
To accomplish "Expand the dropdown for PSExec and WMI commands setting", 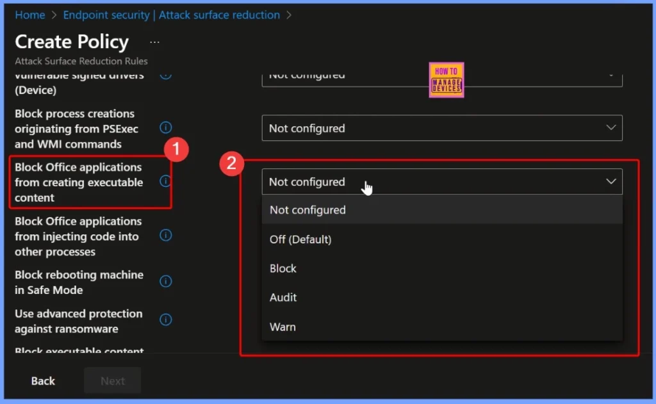I will pos(442,128).
